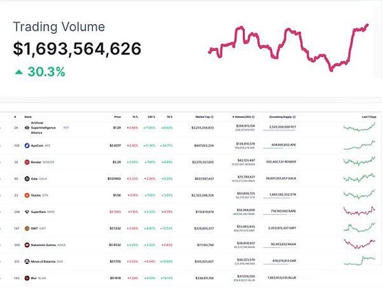Click the Market Cap info icon
This screenshot has height=288, width=382.
click(212, 117)
